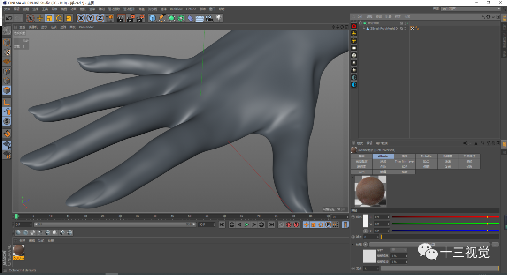Open the Render Settings gear clapperboard
The height and width of the screenshot is (275, 507).
[140, 18]
